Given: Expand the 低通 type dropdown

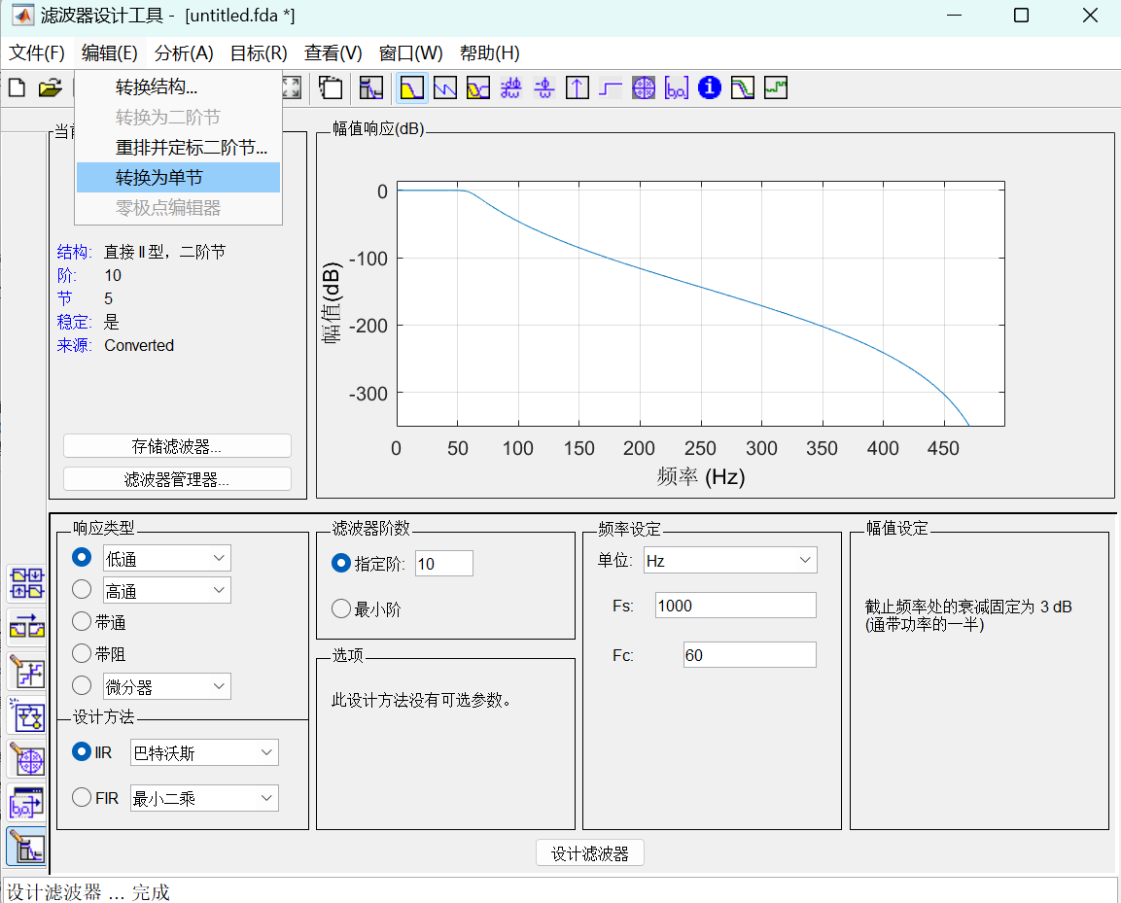Looking at the screenshot, I should coord(167,558).
